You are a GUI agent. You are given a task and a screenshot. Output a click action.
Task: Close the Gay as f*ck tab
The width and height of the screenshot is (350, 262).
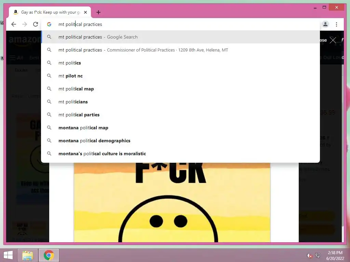click(x=85, y=12)
